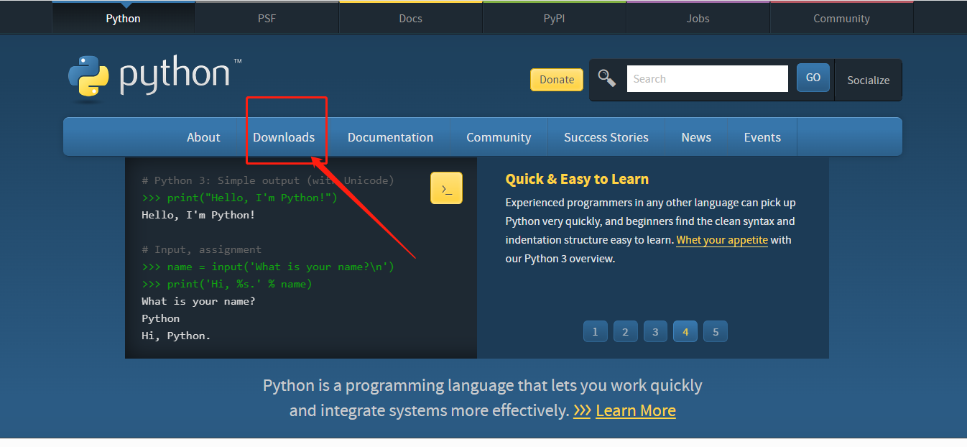Open the News navigation menu
967x447 pixels.
coord(696,137)
